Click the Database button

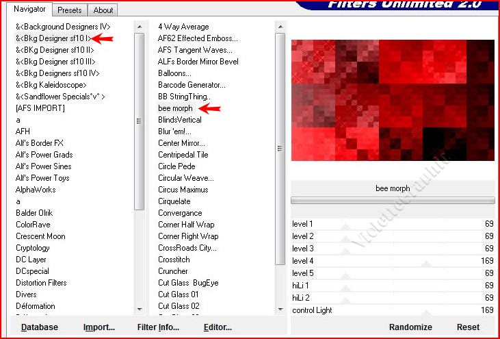point(39,327)
